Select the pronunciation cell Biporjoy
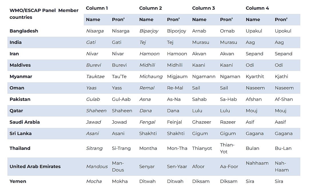Screen dimensions: 310x192 point(176,31)
